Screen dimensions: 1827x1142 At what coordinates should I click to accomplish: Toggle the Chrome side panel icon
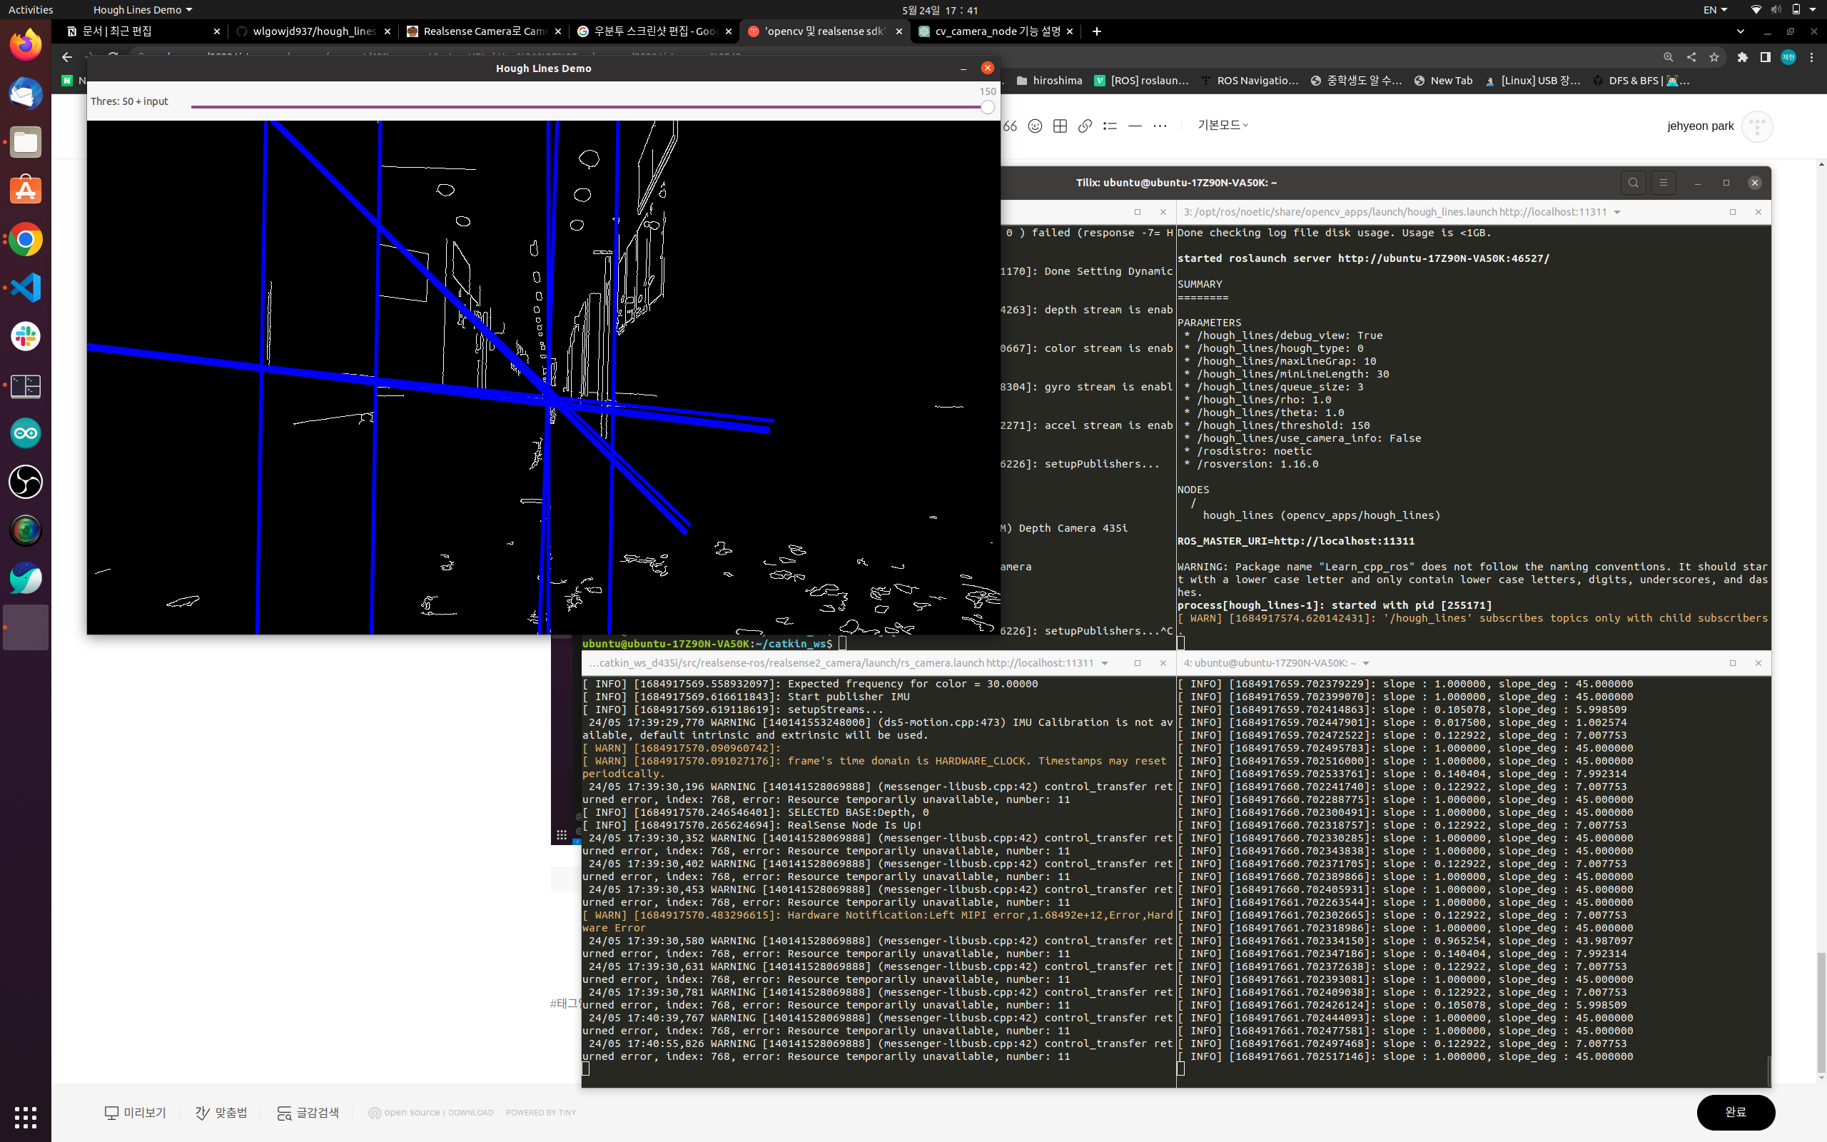(1765, 57)
